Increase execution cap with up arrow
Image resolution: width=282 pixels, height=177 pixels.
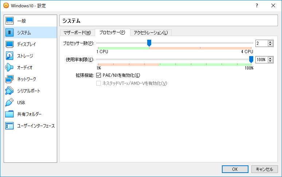(x=270, y=58)
